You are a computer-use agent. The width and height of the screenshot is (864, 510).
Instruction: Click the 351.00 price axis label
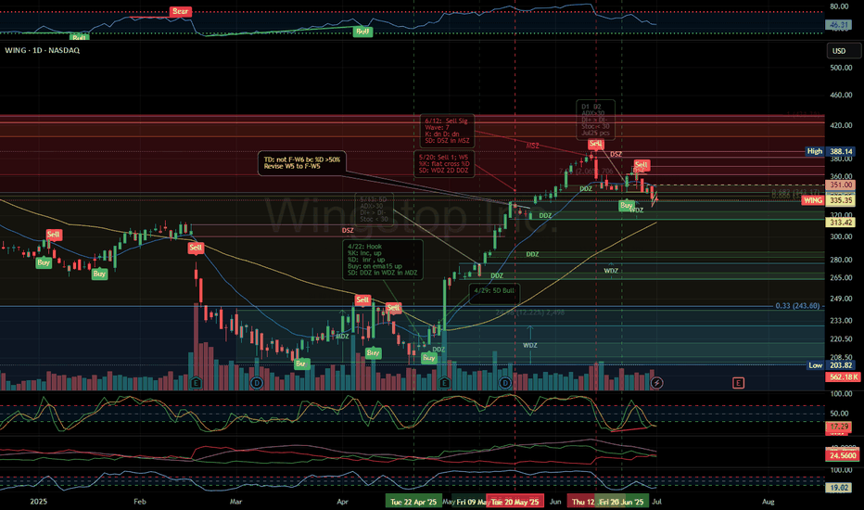[841, 185]
